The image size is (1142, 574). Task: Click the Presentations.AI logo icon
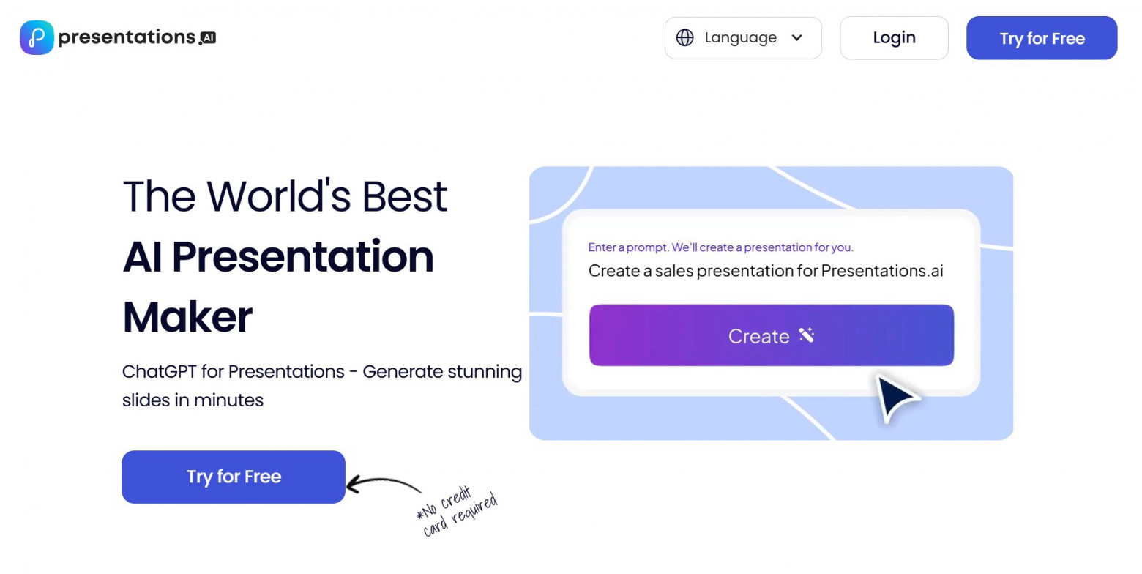(37, 37)
